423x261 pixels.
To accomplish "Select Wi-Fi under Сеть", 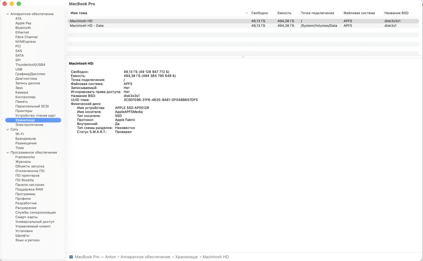I will [x=19, y=134].
